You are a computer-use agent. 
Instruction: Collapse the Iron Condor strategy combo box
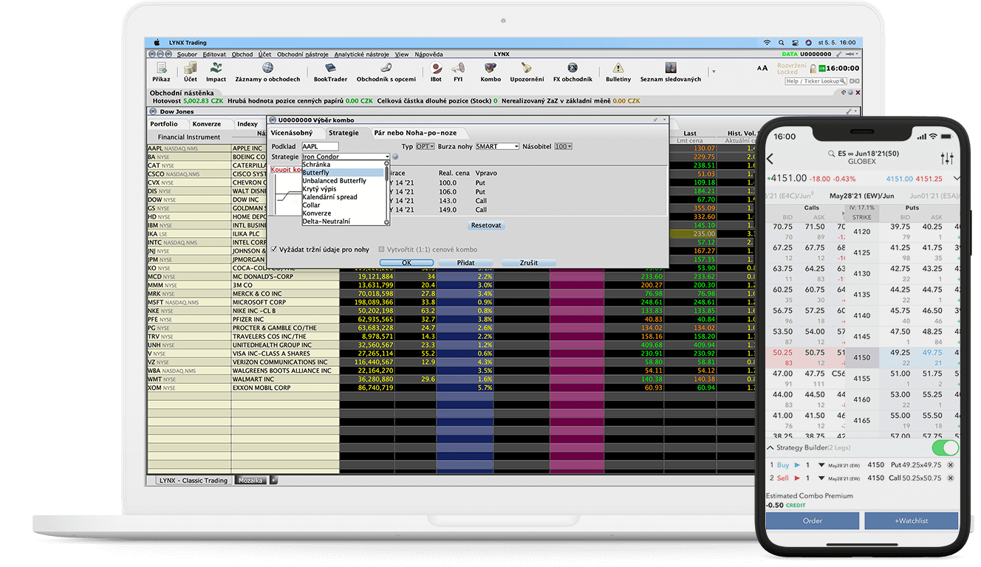(x=346, y=157)
